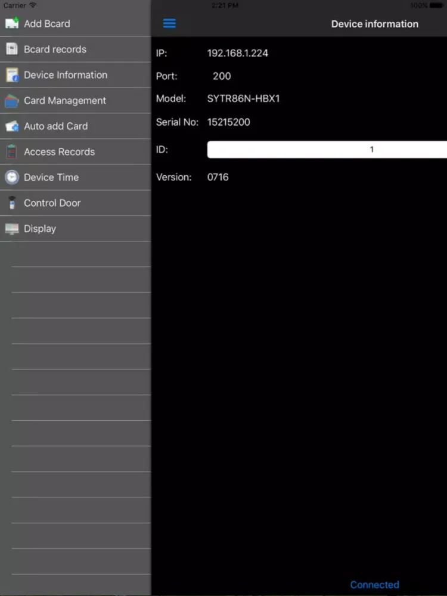Click the port value 200
The width and height of the screenshot is (447, 596).
(222, 76)
